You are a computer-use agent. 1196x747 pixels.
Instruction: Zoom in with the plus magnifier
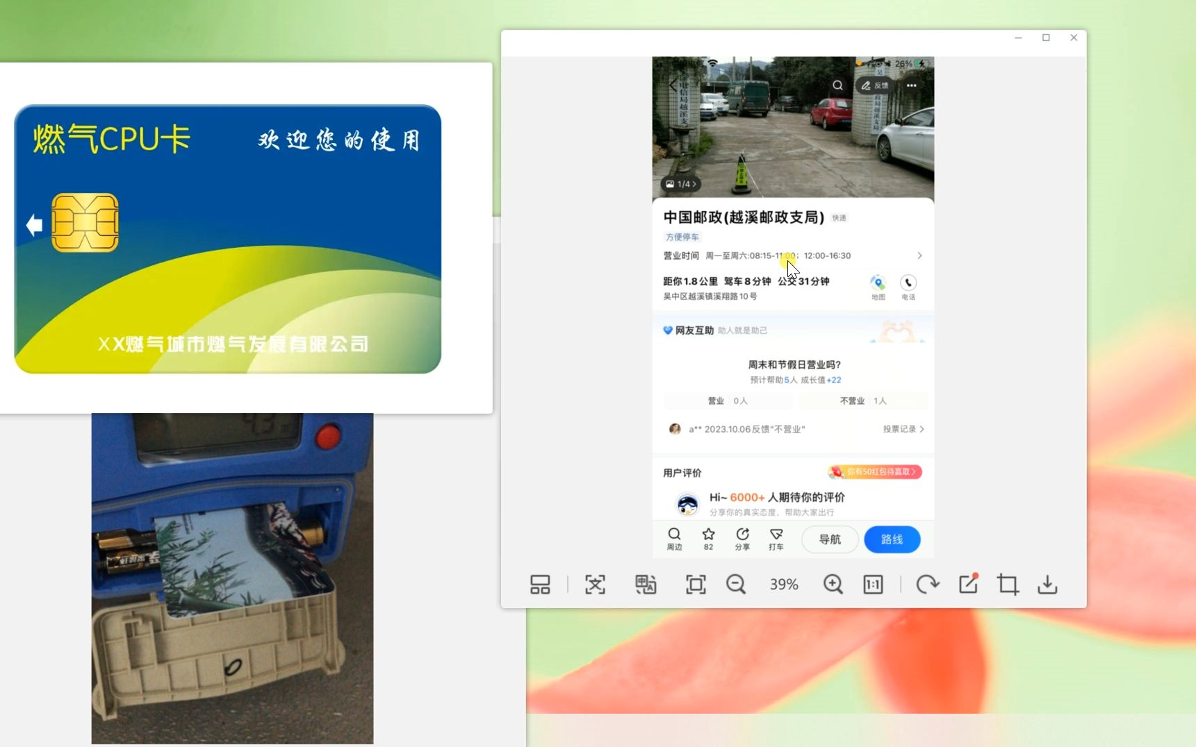click(833, 585)
